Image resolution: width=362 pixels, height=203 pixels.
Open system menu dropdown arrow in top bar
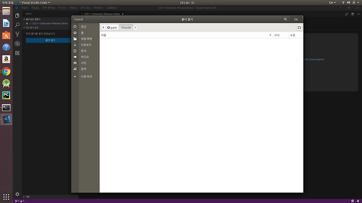click(x=358, y=3)
